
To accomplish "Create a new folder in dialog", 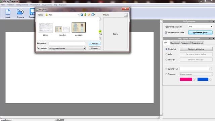I will [x=89, y=15].
